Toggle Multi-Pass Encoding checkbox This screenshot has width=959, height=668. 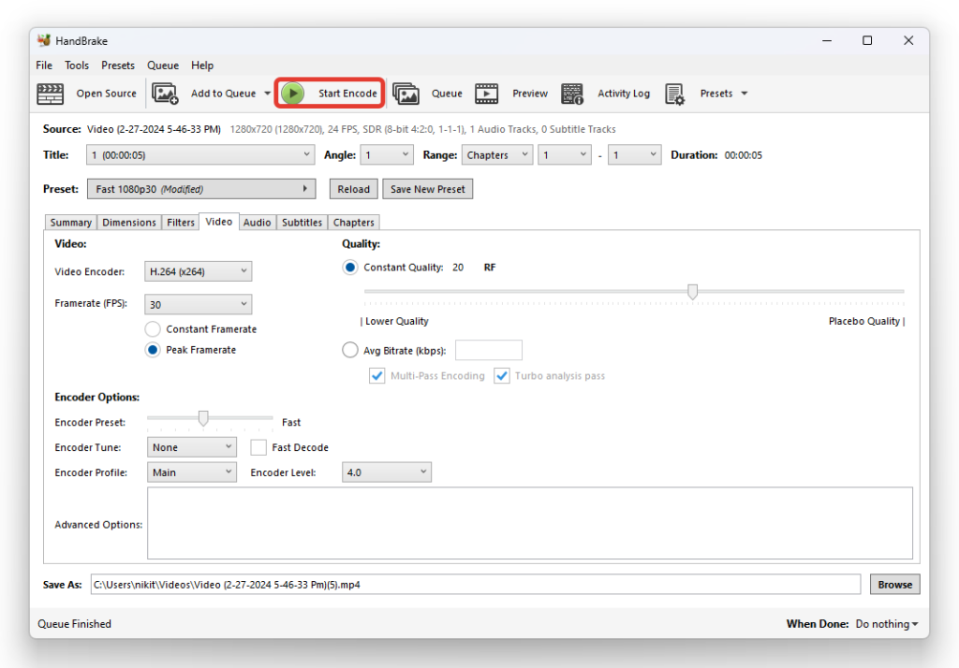pos(376,376)
